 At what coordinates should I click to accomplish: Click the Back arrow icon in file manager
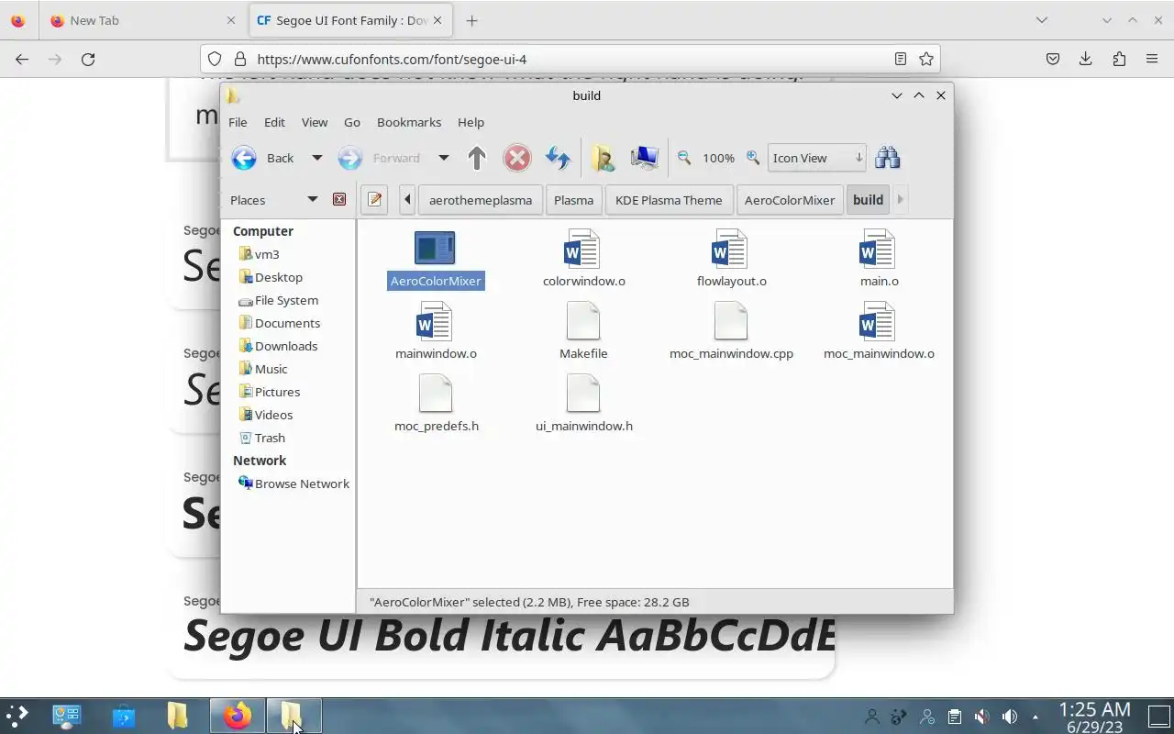[244, 158]
